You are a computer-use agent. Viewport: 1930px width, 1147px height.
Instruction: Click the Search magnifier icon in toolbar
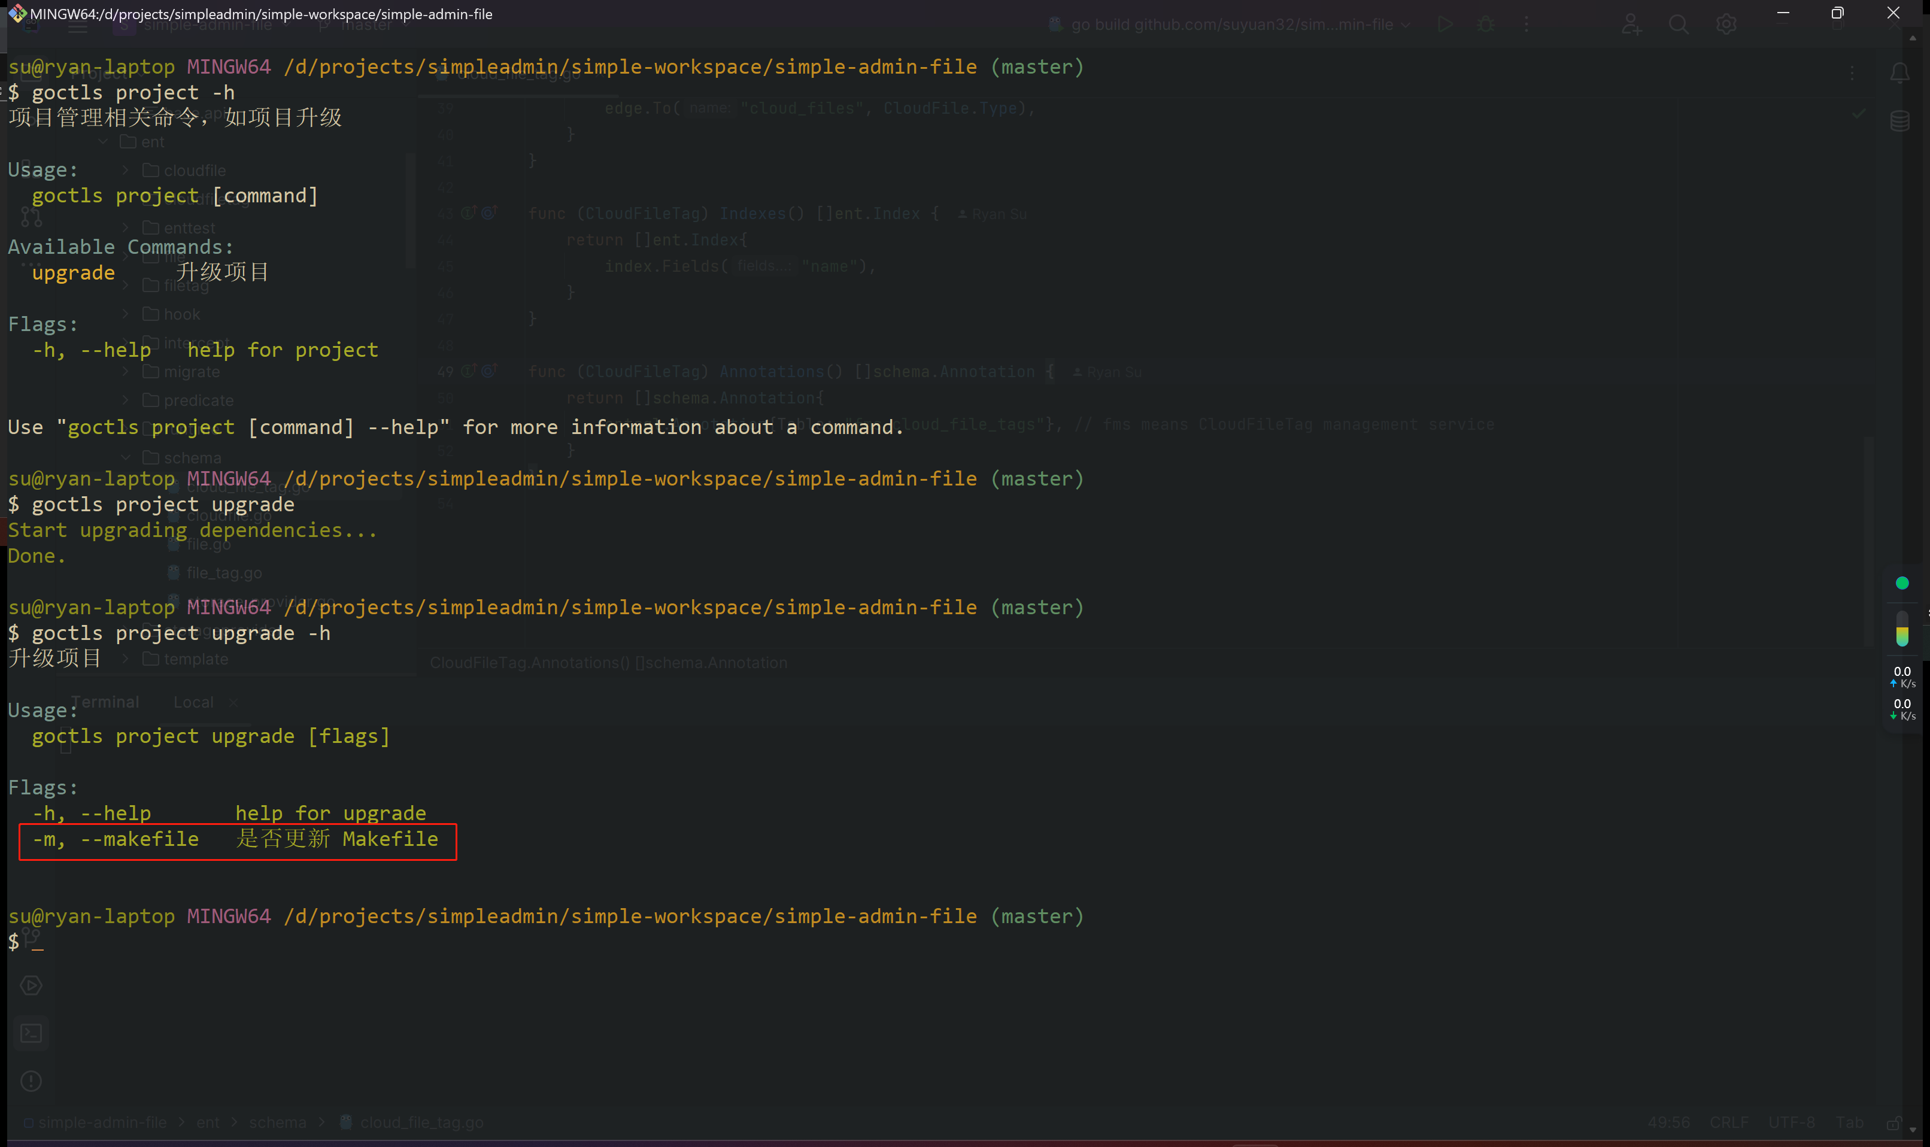point(1678,25)
